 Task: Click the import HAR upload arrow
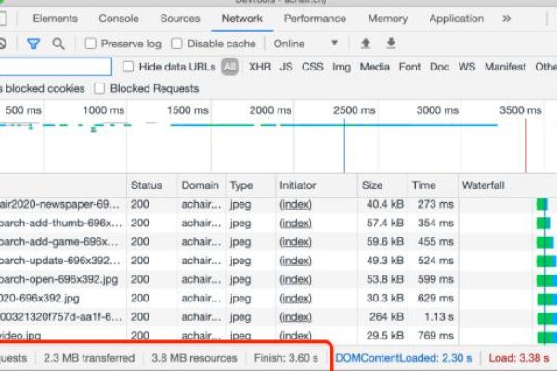click(x=366, y=44)
